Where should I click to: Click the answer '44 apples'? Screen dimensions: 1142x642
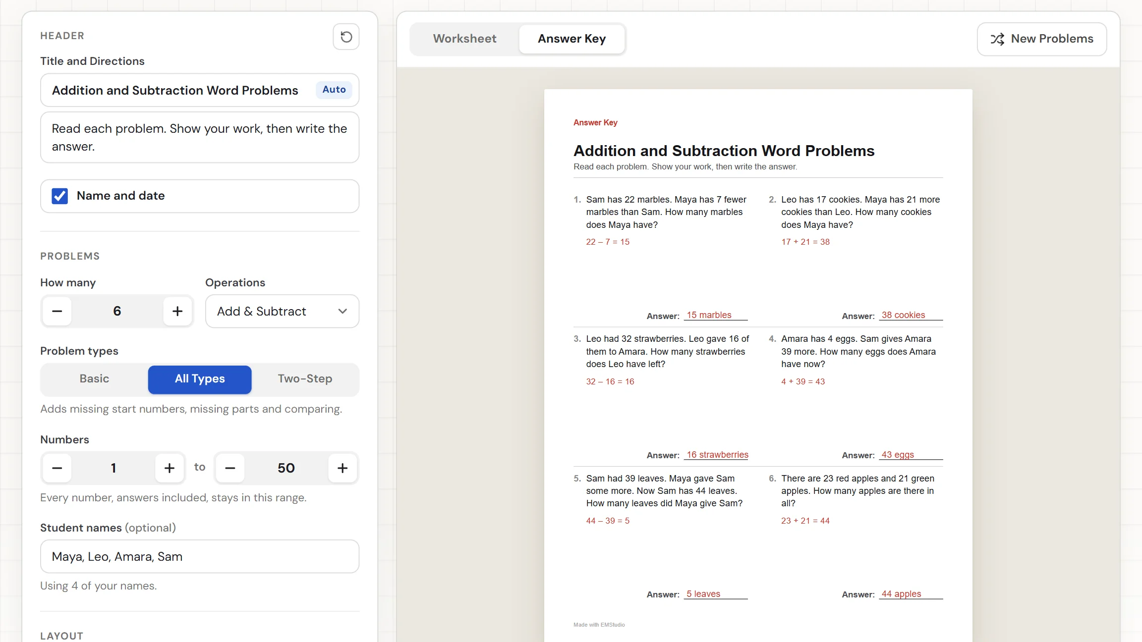point(901,594)
